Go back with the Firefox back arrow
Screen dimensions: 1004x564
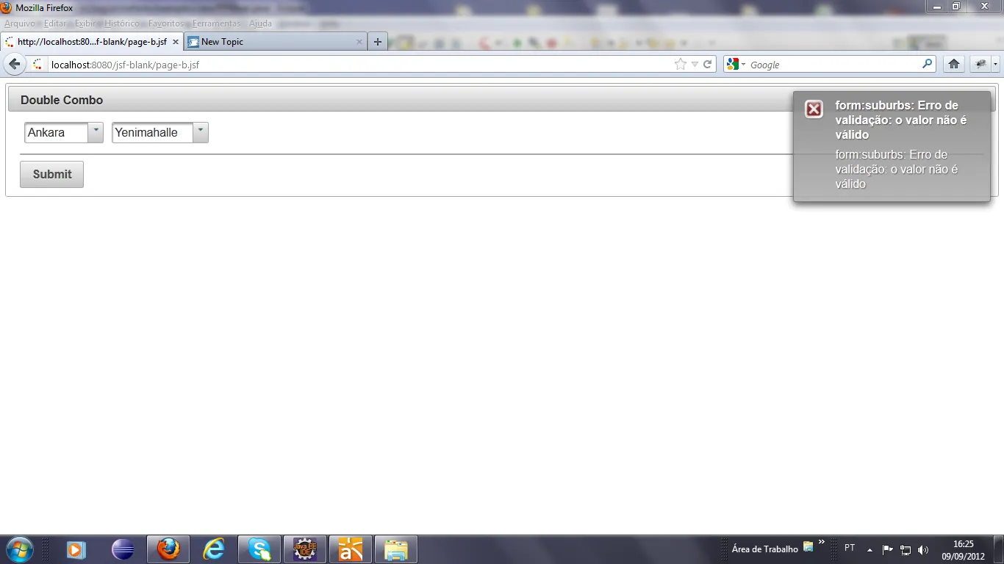pyautogui.click(x=14, y=65)
